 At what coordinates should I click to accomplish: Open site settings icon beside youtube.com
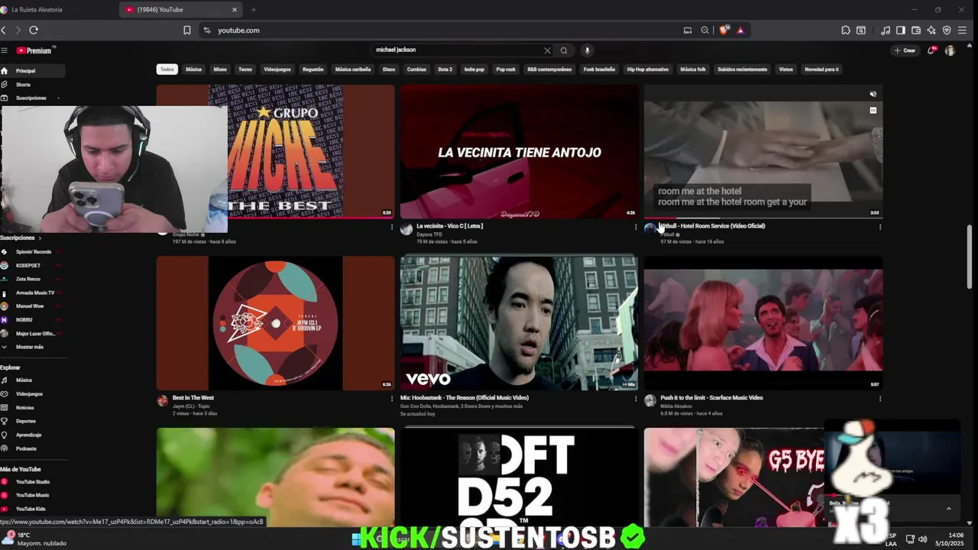(x=206, y=30)
